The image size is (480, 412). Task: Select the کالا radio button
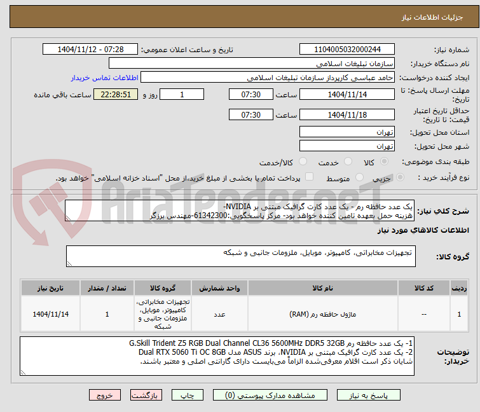[x=384, y=161]
